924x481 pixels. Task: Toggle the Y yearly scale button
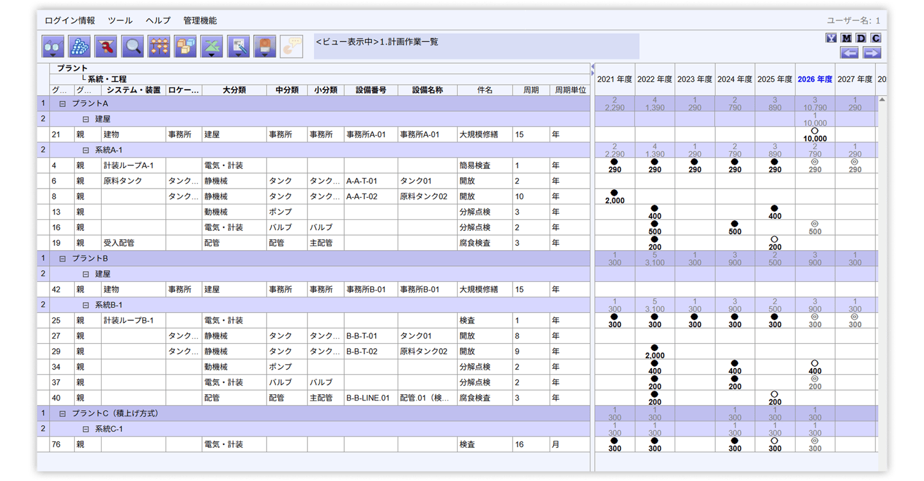point(831,38)
